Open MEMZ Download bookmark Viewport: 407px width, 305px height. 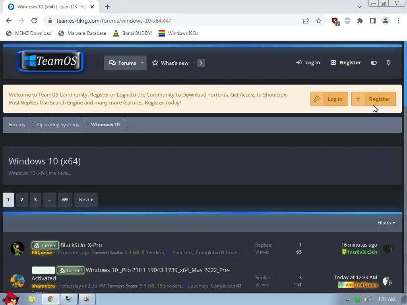pyautogui.click(x=29, y=33)
